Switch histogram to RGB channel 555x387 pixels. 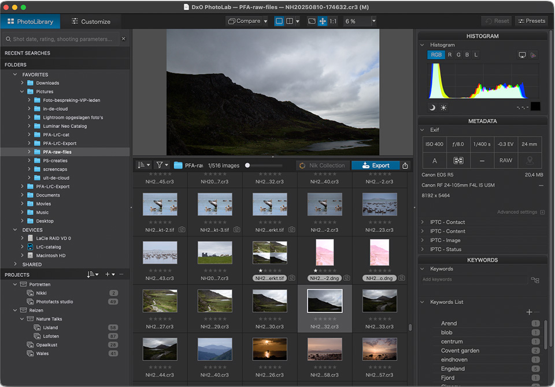pyautogui.click(x=436, y=55)
